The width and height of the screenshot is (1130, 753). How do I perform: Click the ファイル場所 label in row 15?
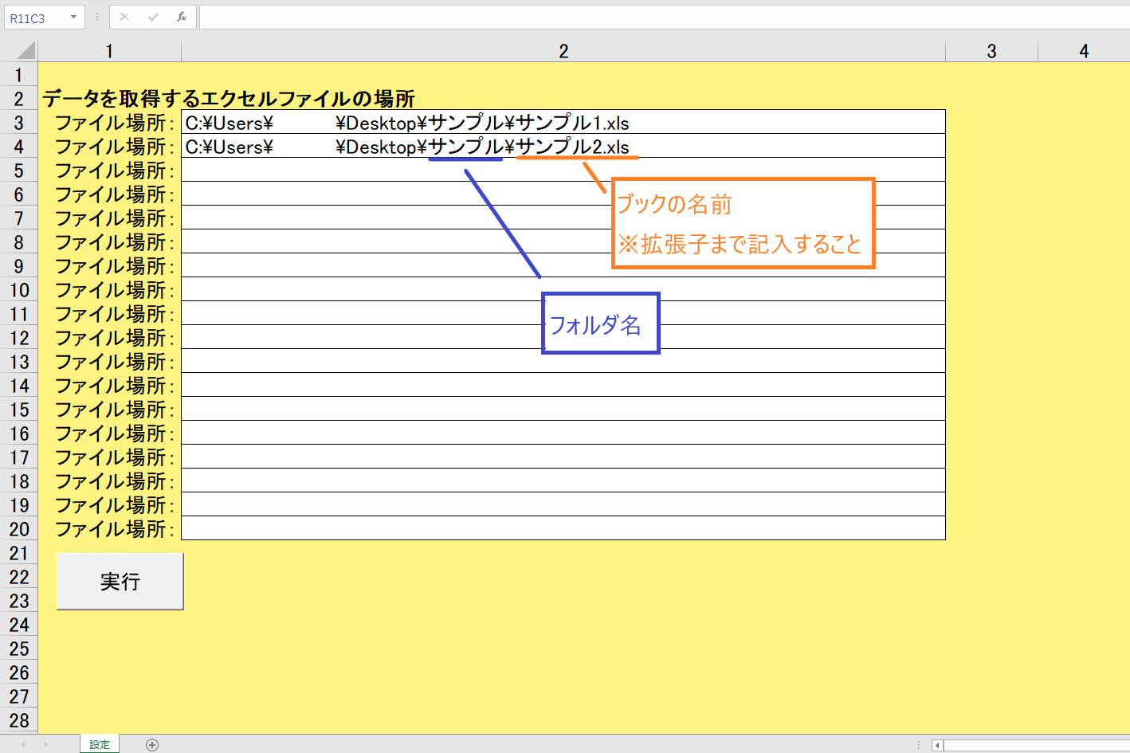click(x=114, y=410)
